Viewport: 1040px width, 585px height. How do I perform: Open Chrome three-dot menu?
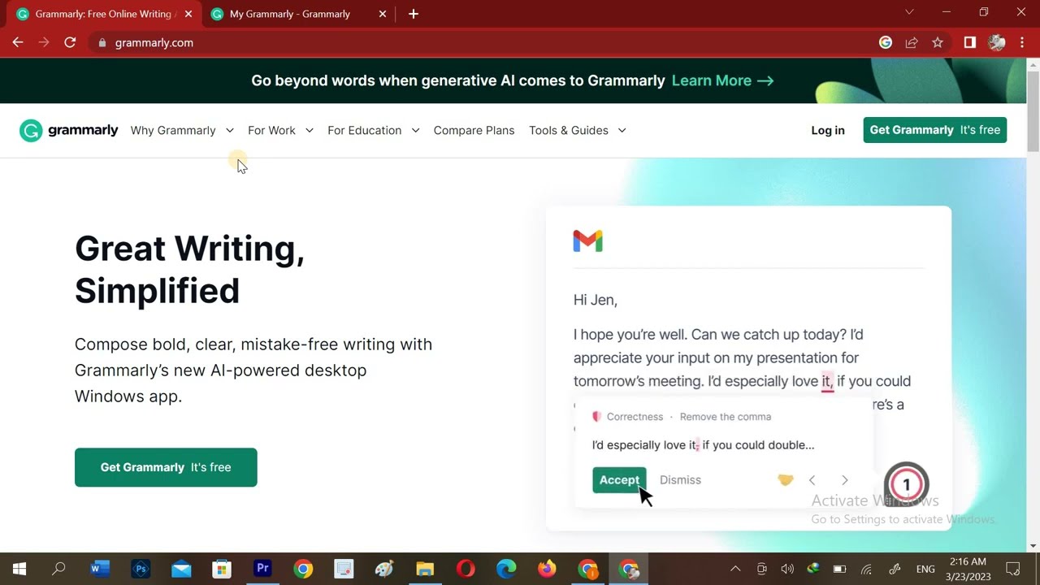pos(1022,42)
